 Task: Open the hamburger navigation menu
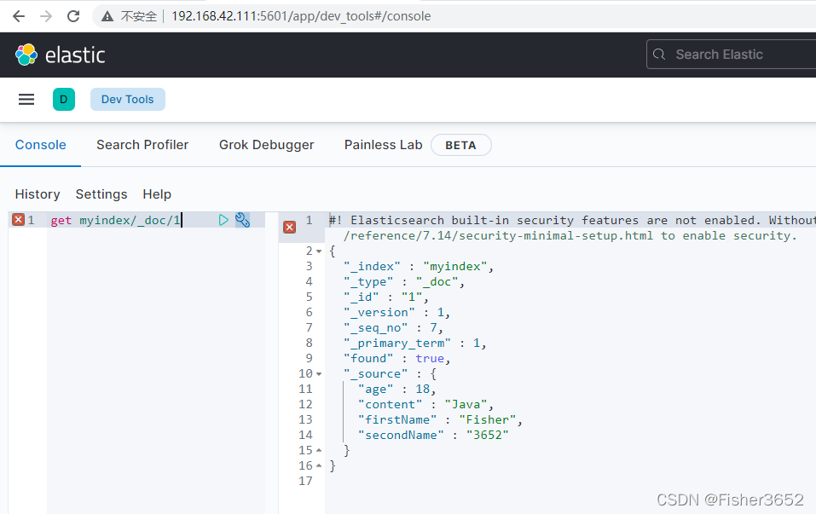point(26,100)
